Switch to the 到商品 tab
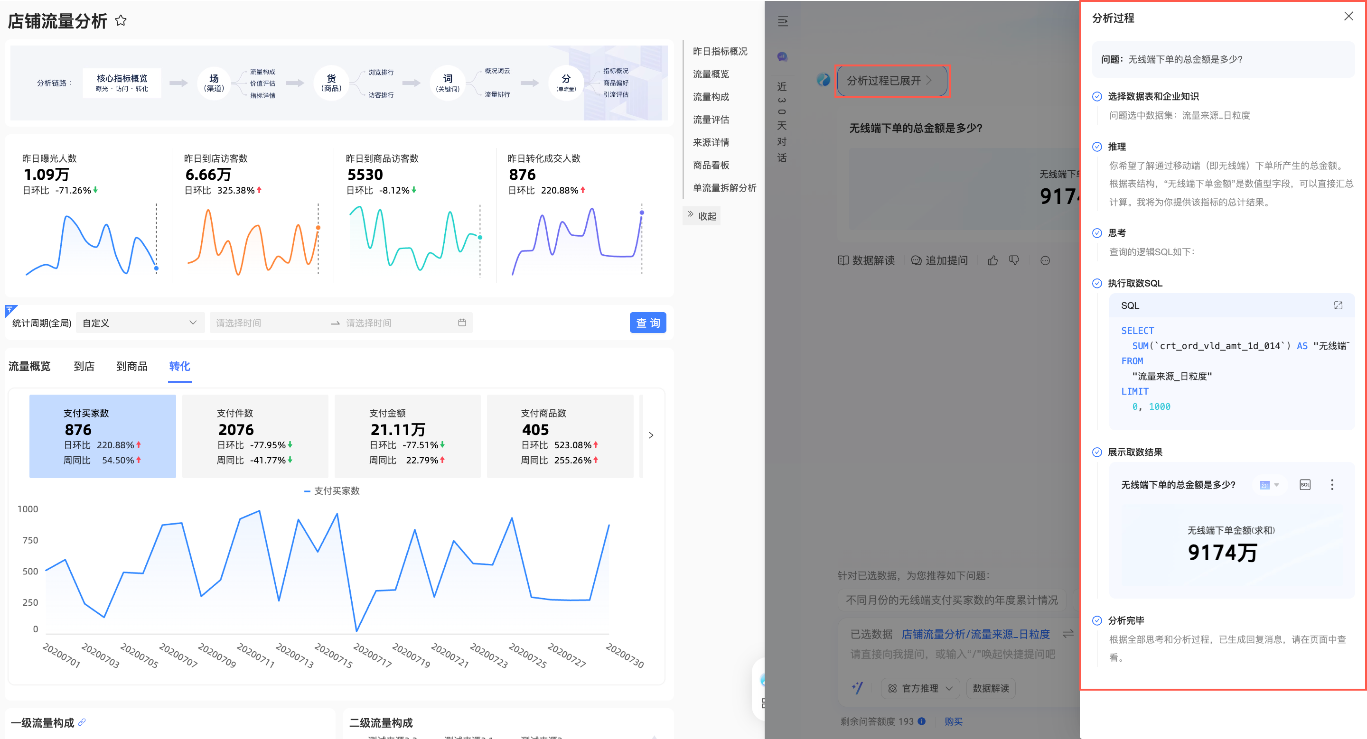This screenshot has height=739, width=1367. [x=131, y=366]
